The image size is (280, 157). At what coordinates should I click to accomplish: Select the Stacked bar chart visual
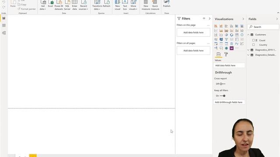point(216,26)
